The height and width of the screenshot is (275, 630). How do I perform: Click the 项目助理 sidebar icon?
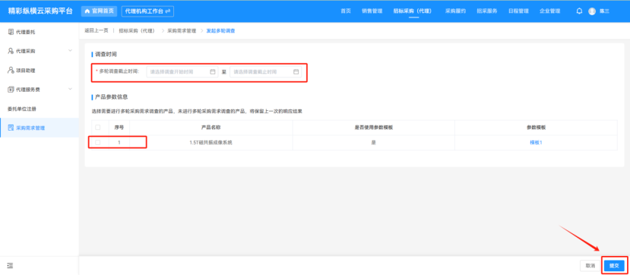click(x=11, y=70)
